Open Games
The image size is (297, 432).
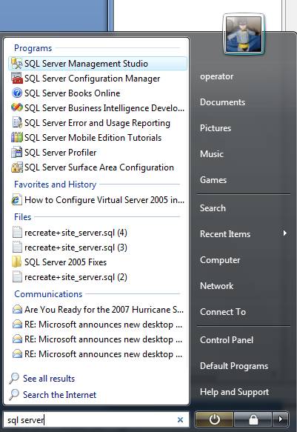tap(213, 180)
